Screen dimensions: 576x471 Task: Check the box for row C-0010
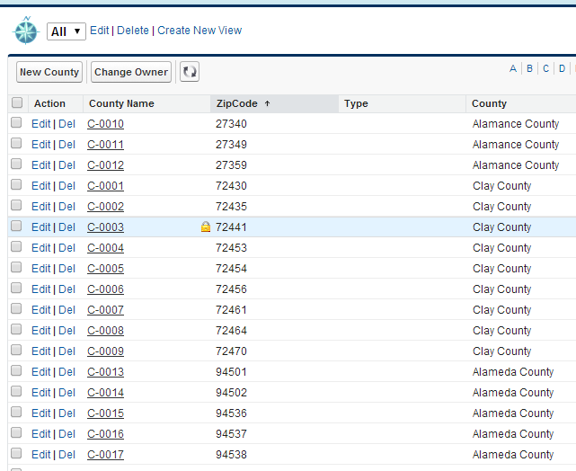(17, 123)
